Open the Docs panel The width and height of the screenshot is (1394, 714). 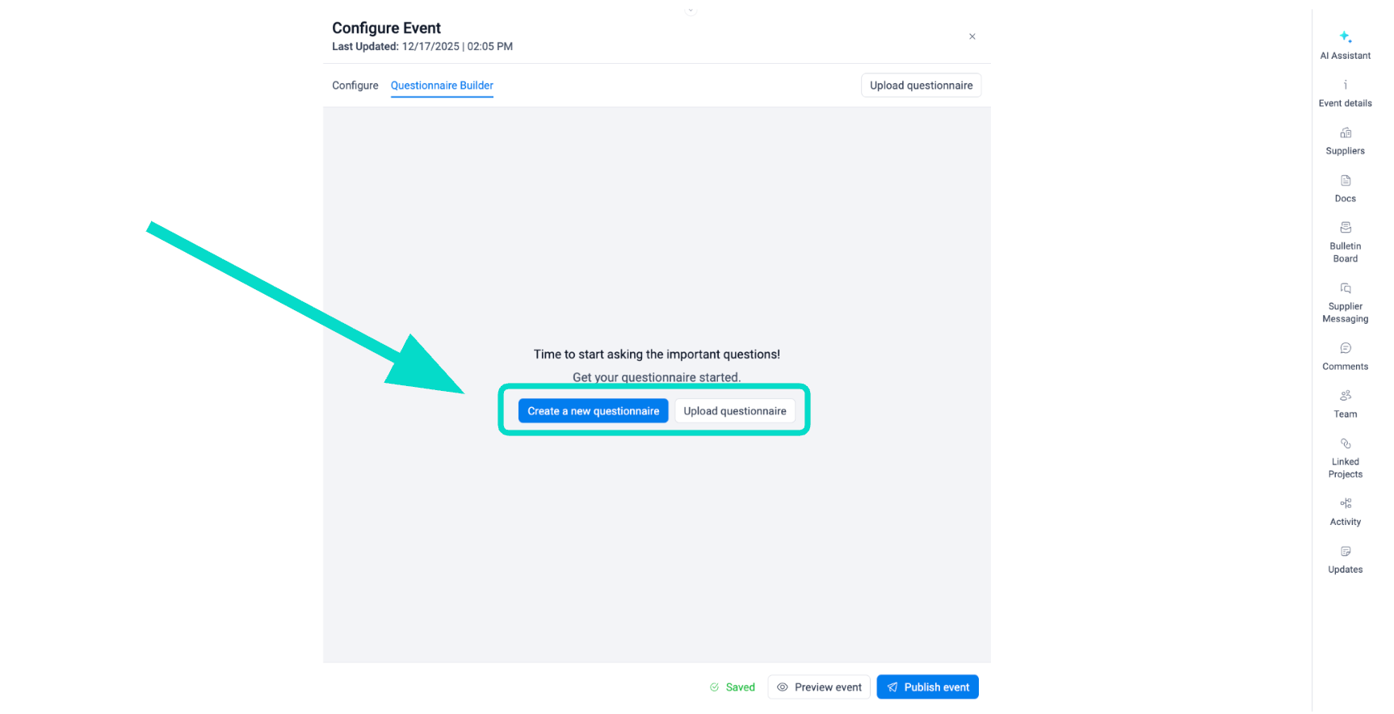coord(1345,188)
